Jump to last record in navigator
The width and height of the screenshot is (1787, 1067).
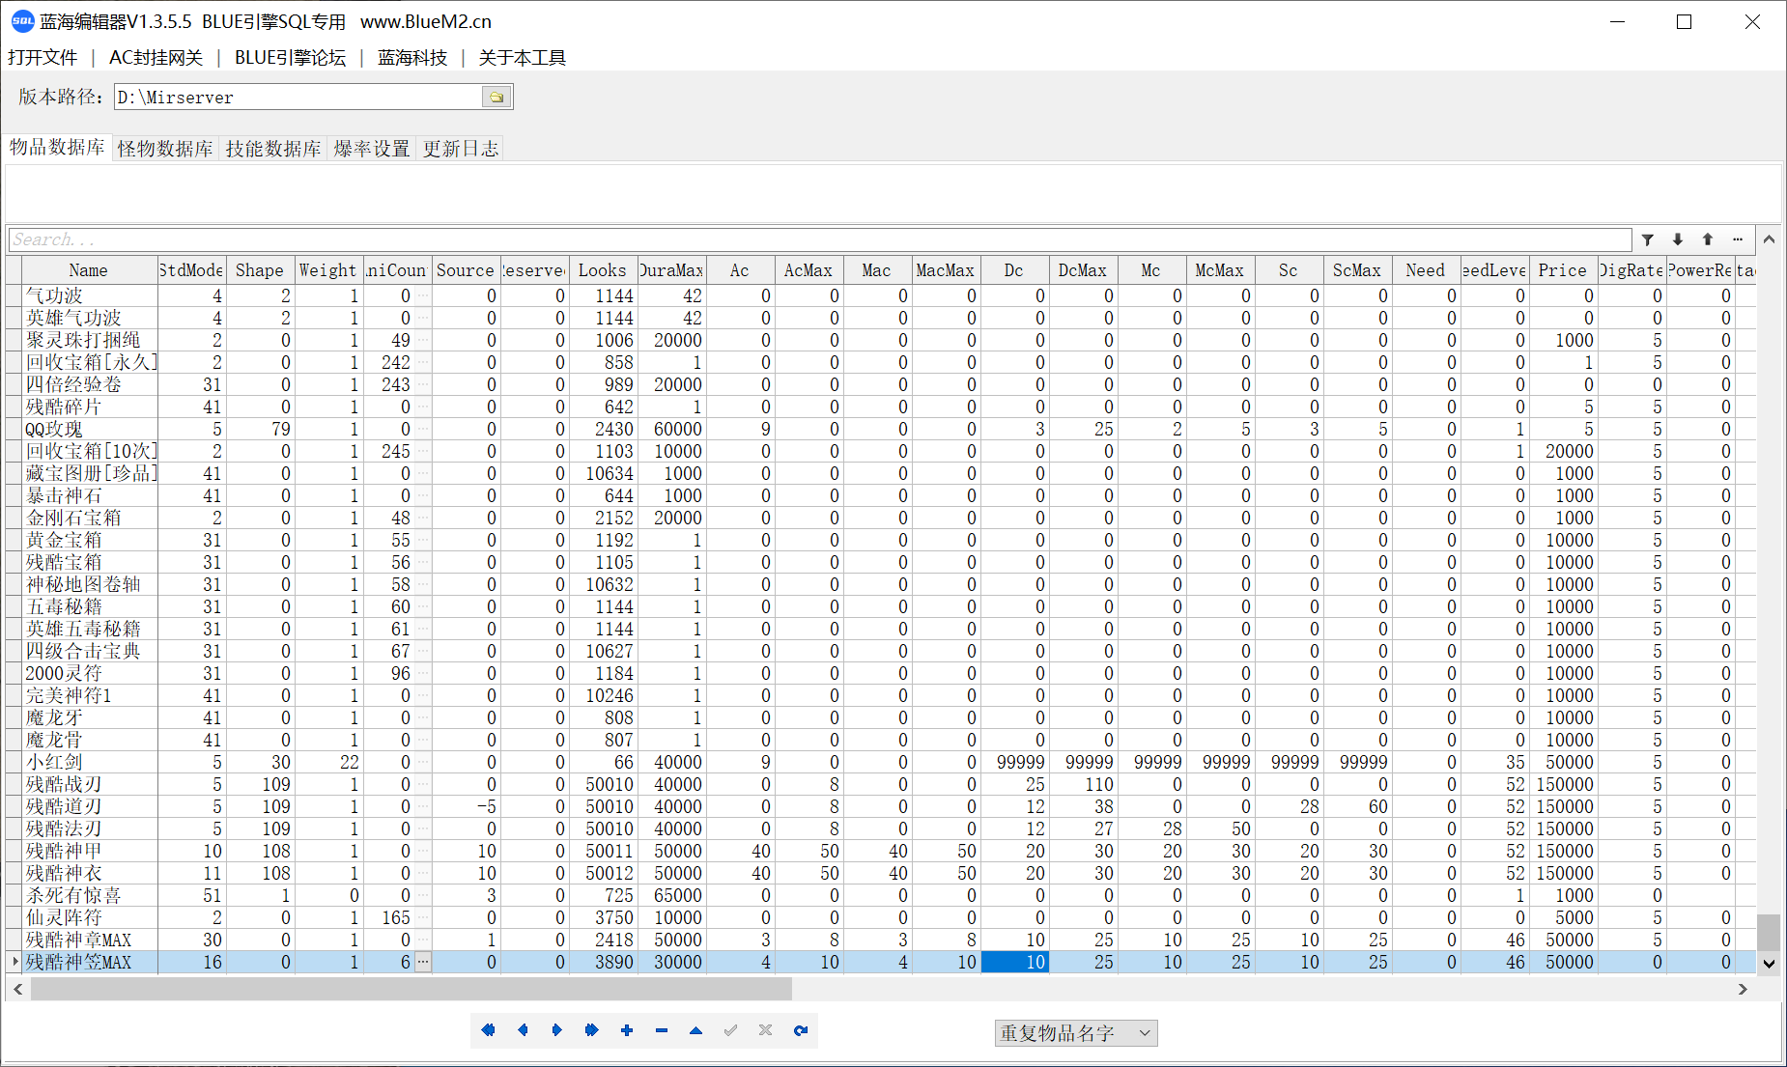coord(592,1030)
